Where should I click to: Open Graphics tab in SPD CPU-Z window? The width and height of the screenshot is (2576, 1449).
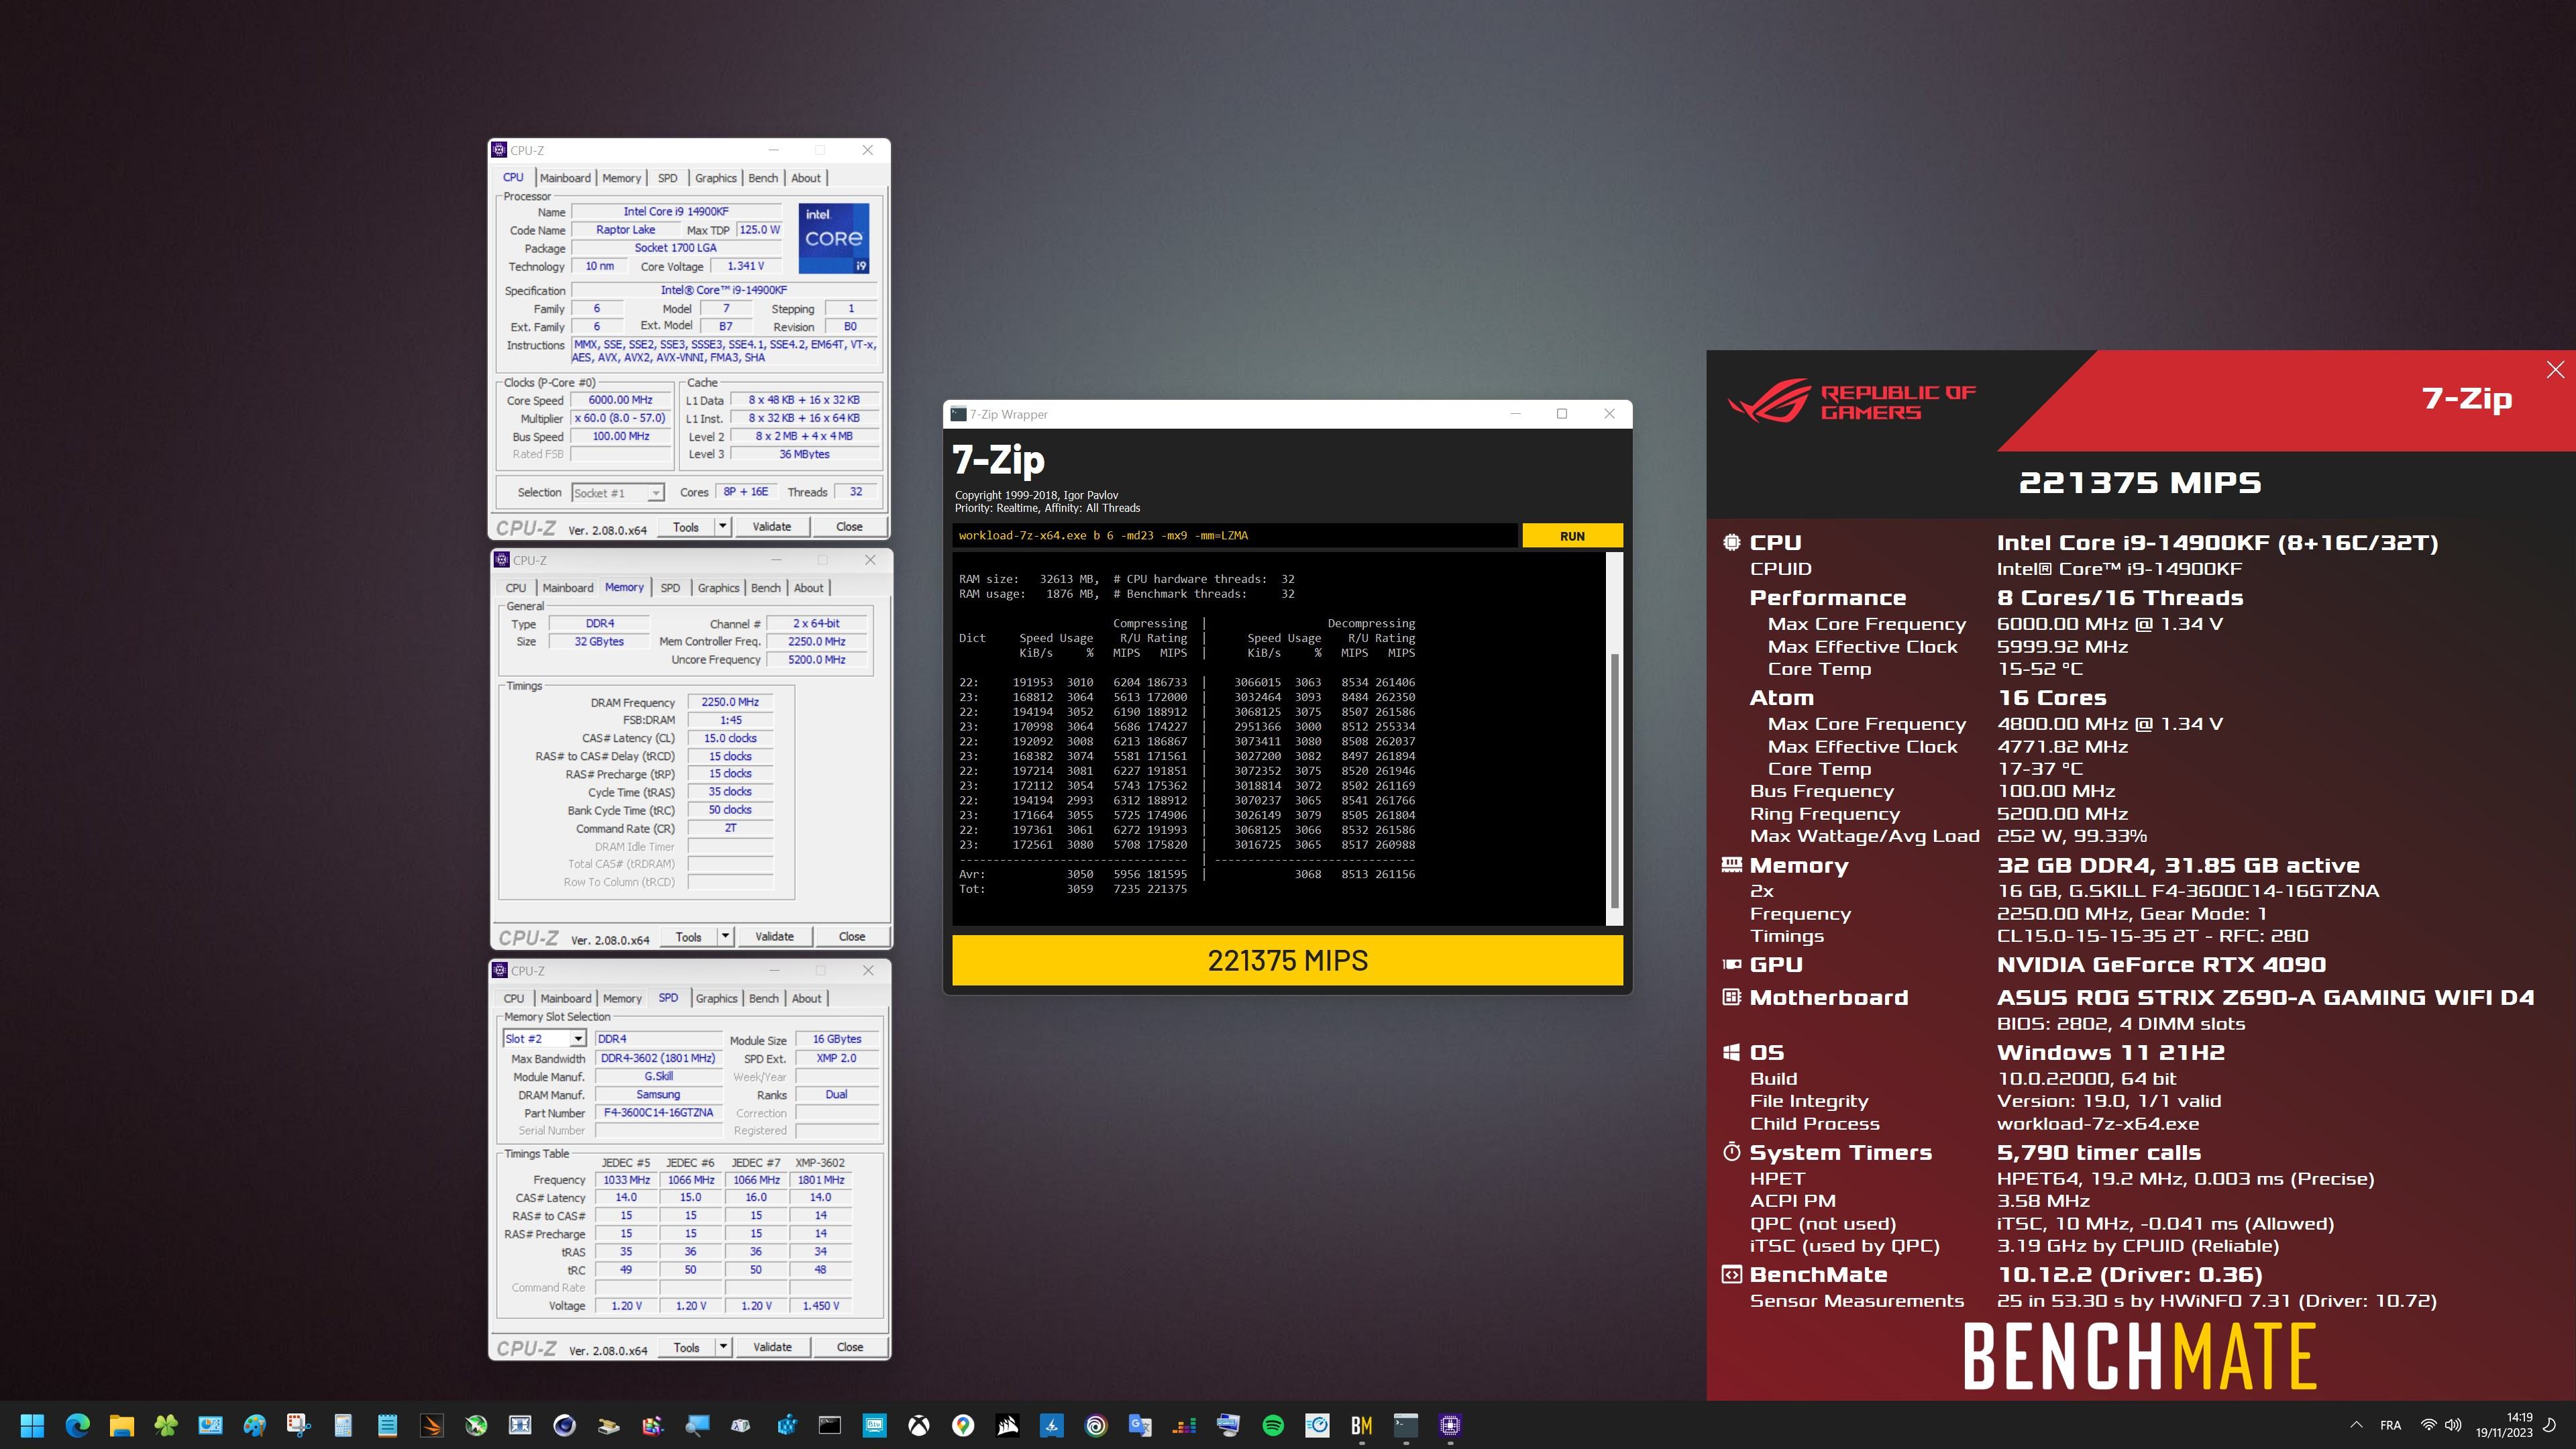click(x=716, y=998)
